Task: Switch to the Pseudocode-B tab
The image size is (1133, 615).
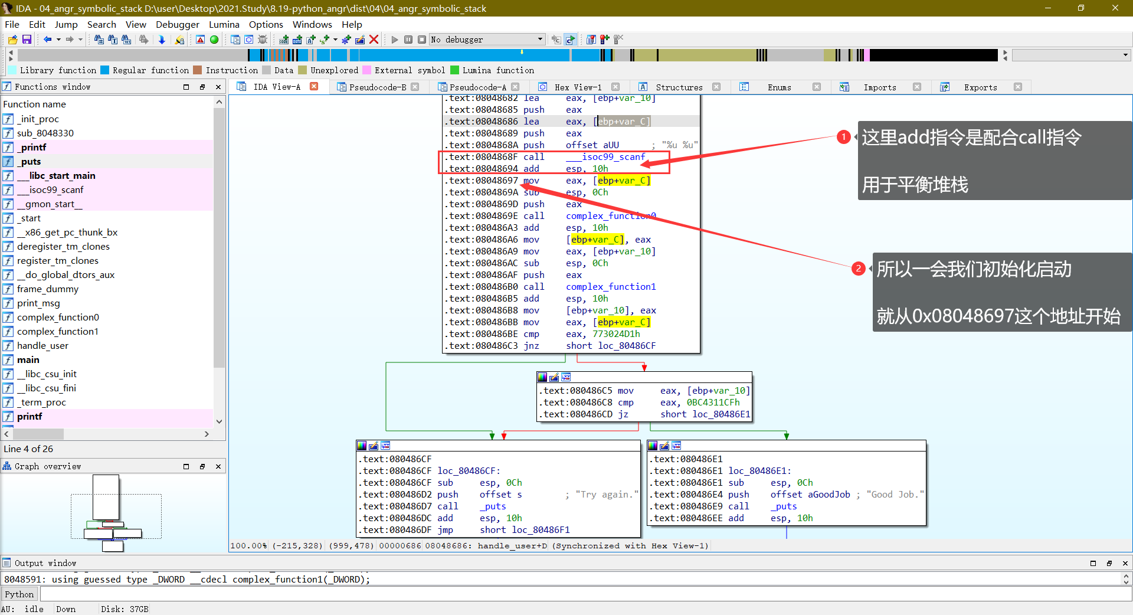Action: tap(378, 87)
